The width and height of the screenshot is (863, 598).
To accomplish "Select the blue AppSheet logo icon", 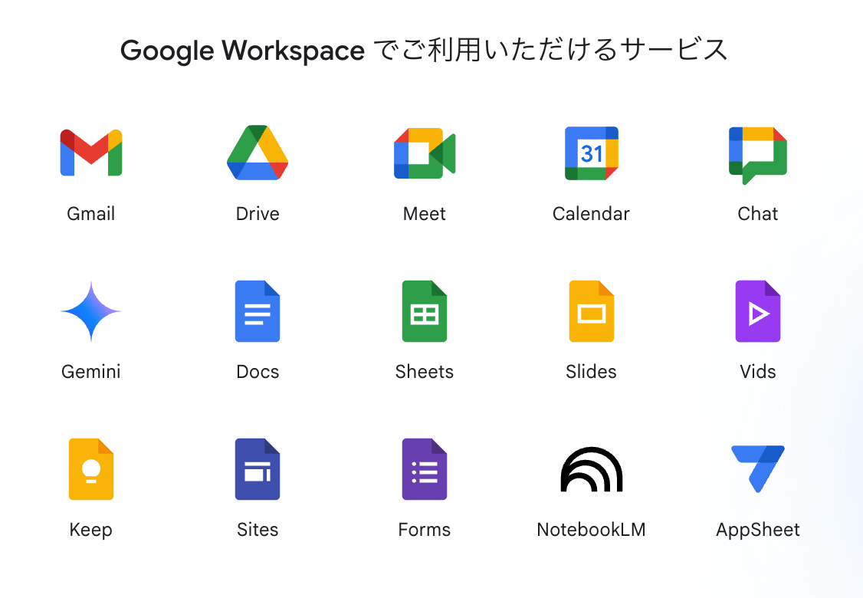I will 758,469.
